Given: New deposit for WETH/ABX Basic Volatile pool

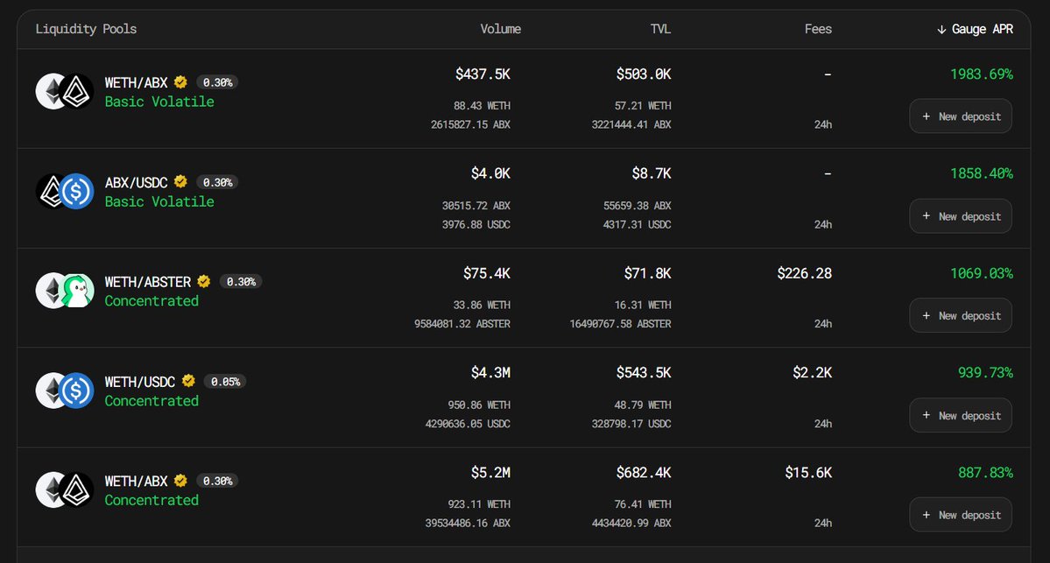Looking at the screenshot, I should [x=961, y=116].
